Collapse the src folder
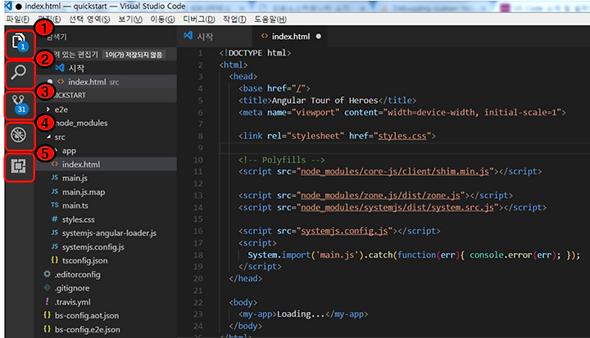The image size is (590, 338). pyautogui.click(x=48, y=137)
